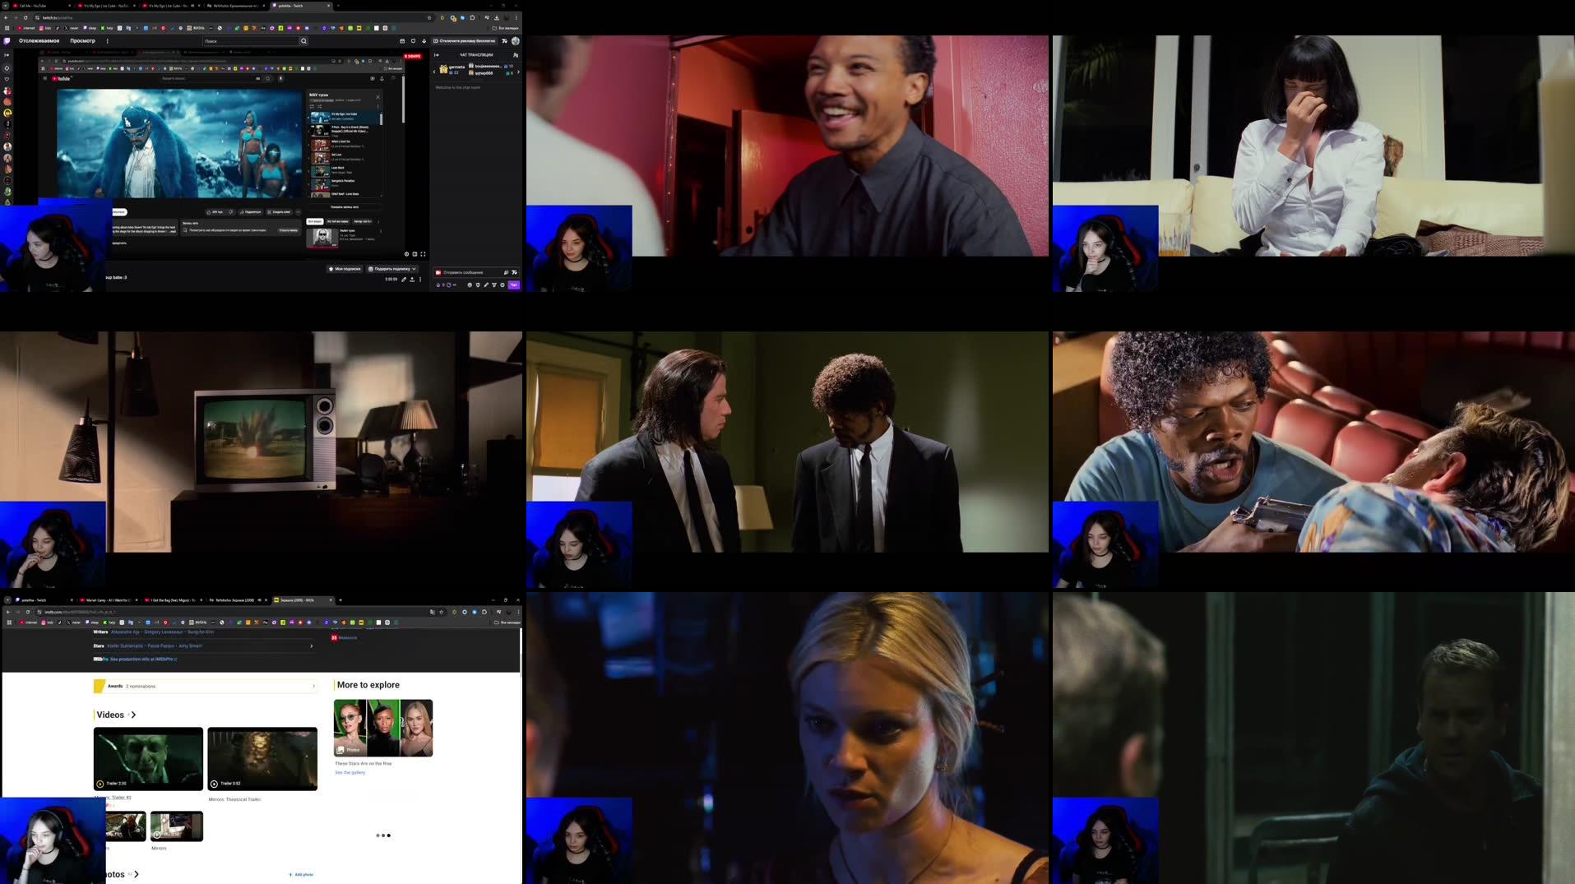Open the Просмотр tab on Twitch
Image resolution: width=1575 pixels, height=884 pixels.
coord(83,40)
